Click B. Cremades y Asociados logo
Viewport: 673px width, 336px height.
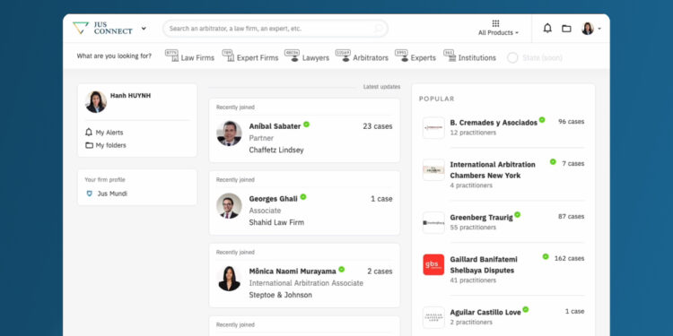(433, 128)
